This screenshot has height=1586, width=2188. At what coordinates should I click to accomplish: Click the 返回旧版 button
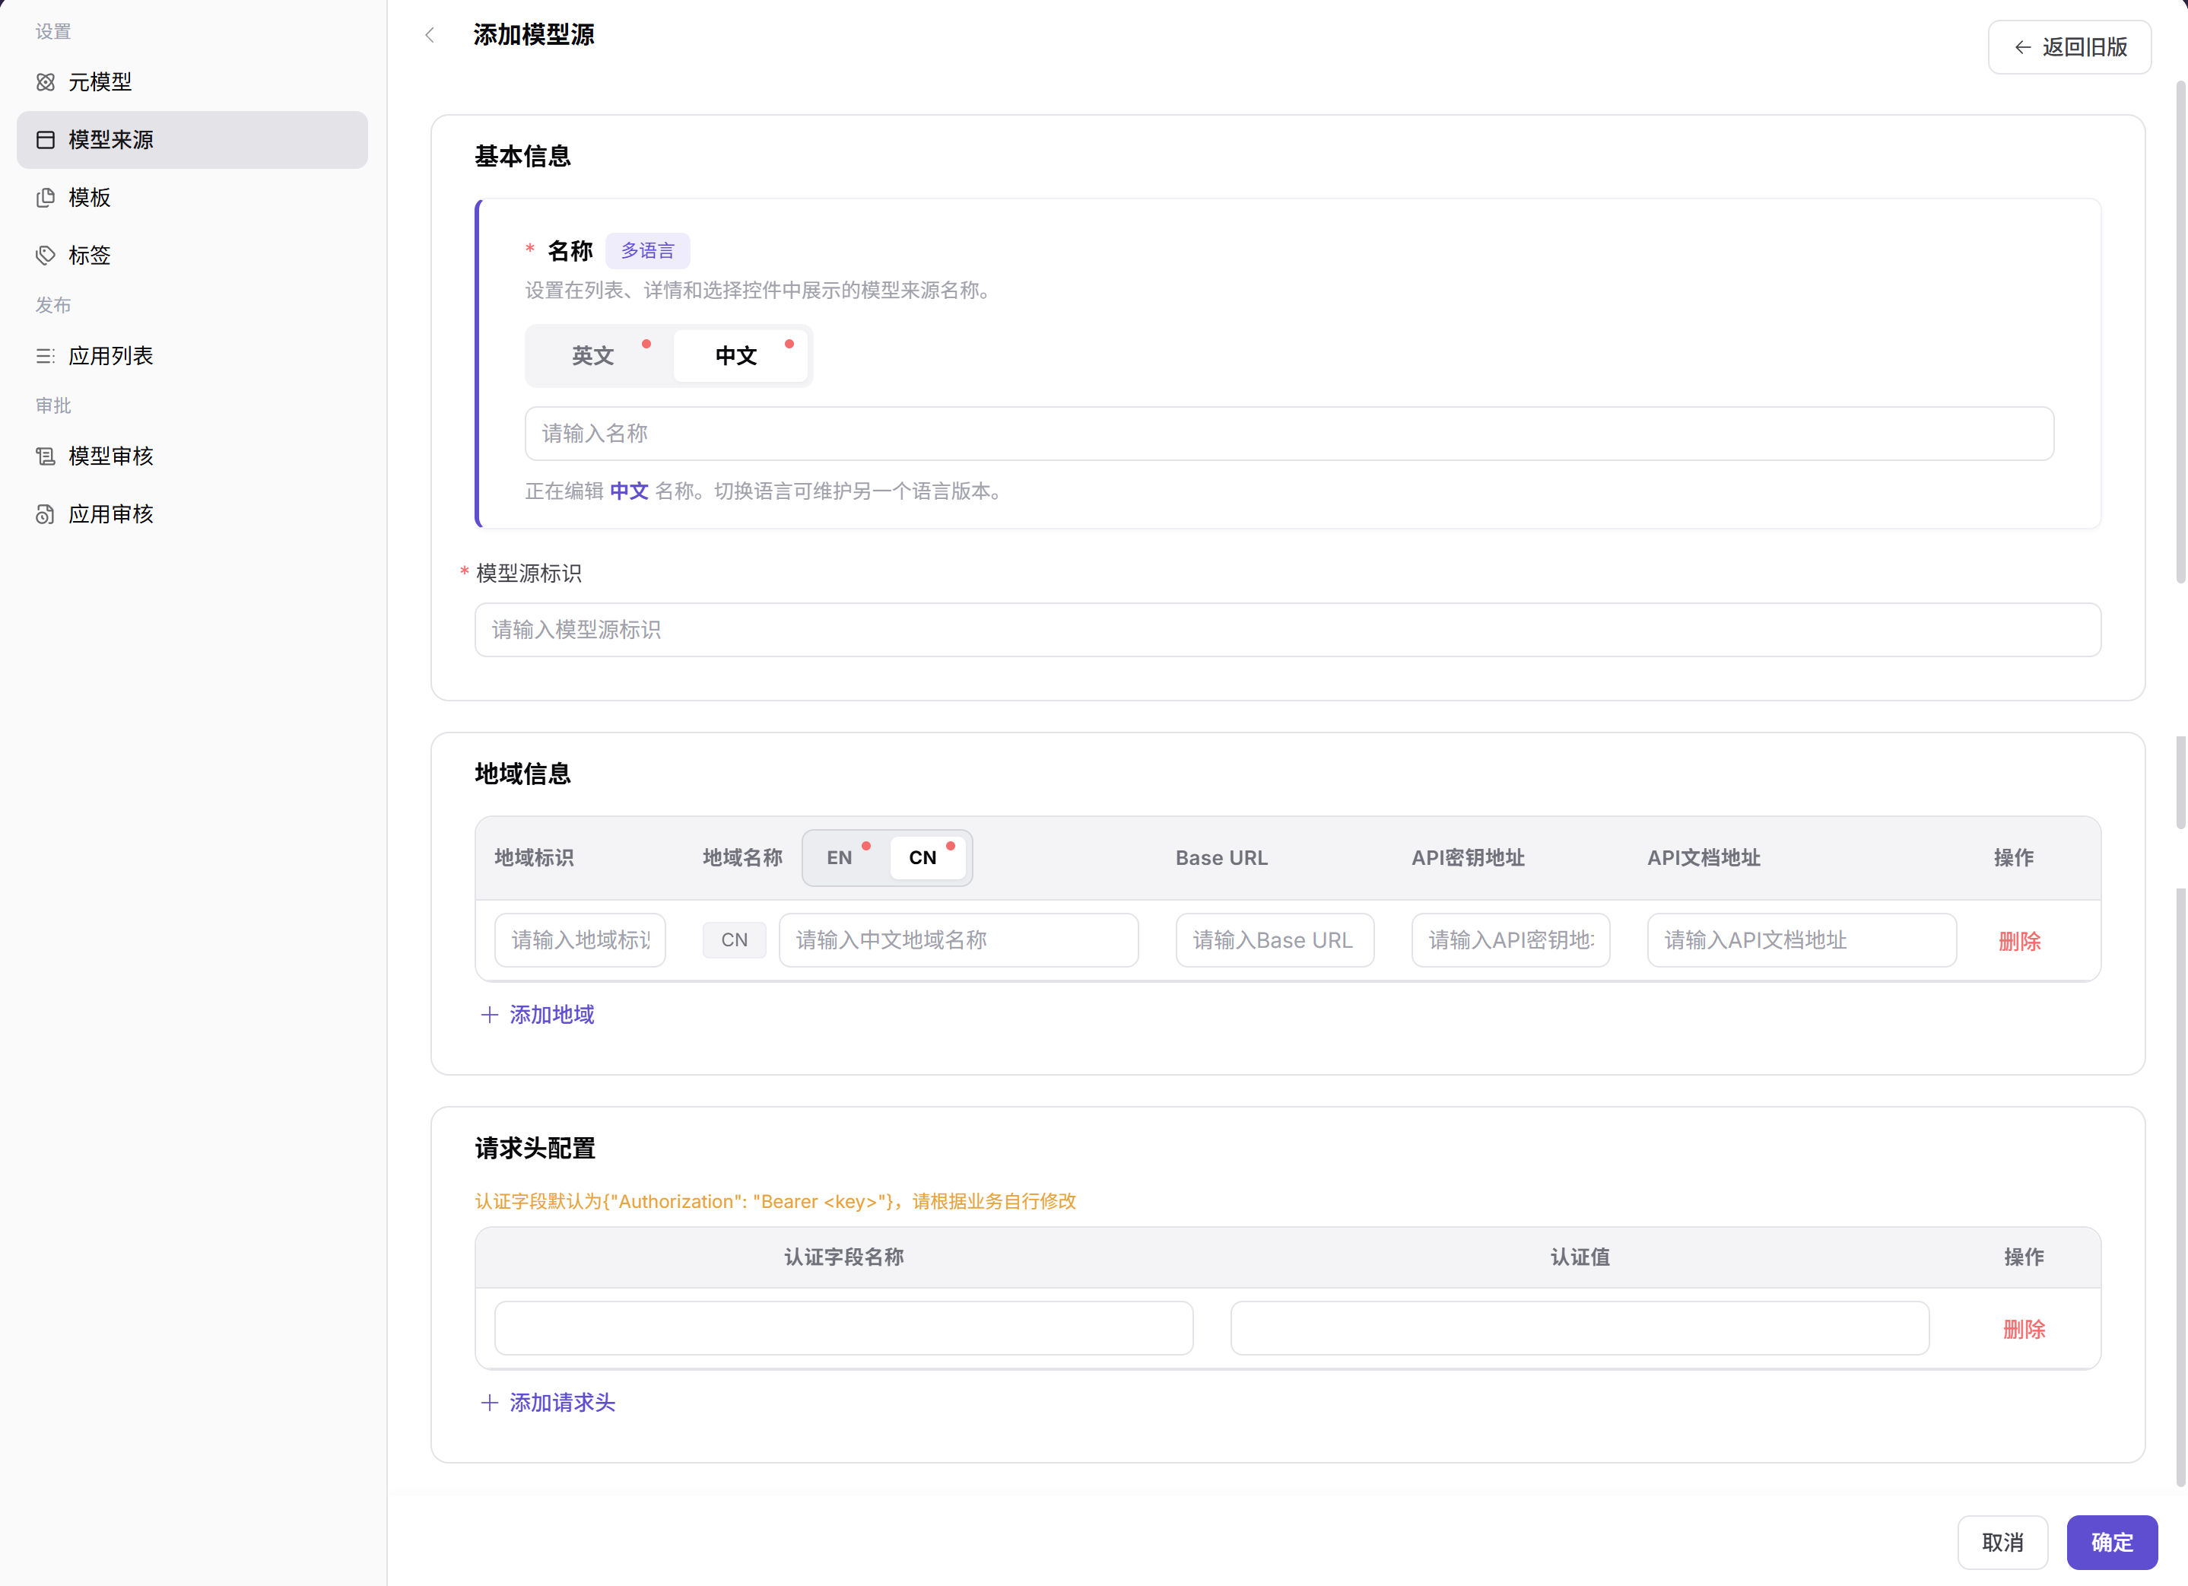pos(2069,47)
